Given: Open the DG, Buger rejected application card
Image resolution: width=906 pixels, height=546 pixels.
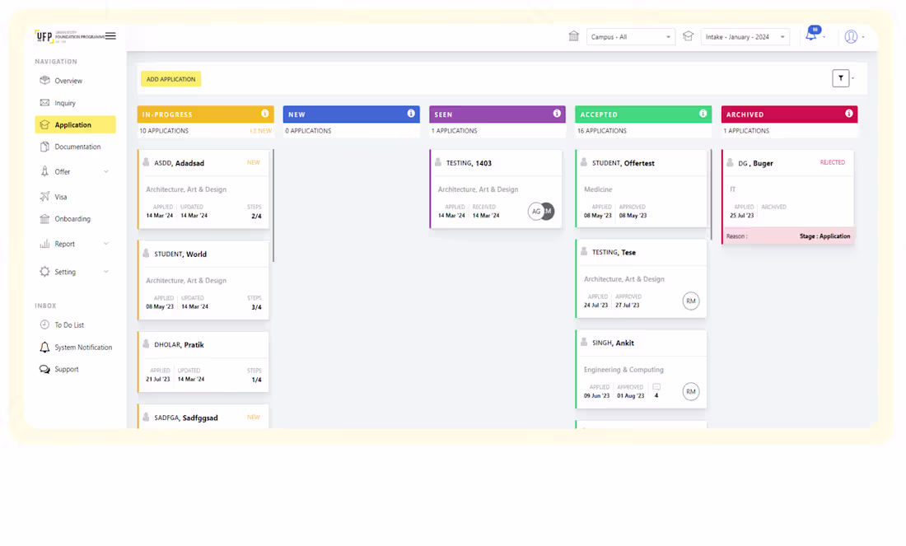Looking at the screenshot, I should coord(787,197).
